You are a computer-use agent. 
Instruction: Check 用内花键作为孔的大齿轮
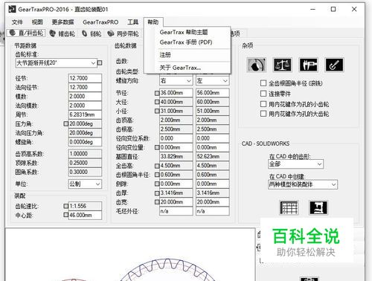[263, 114]
